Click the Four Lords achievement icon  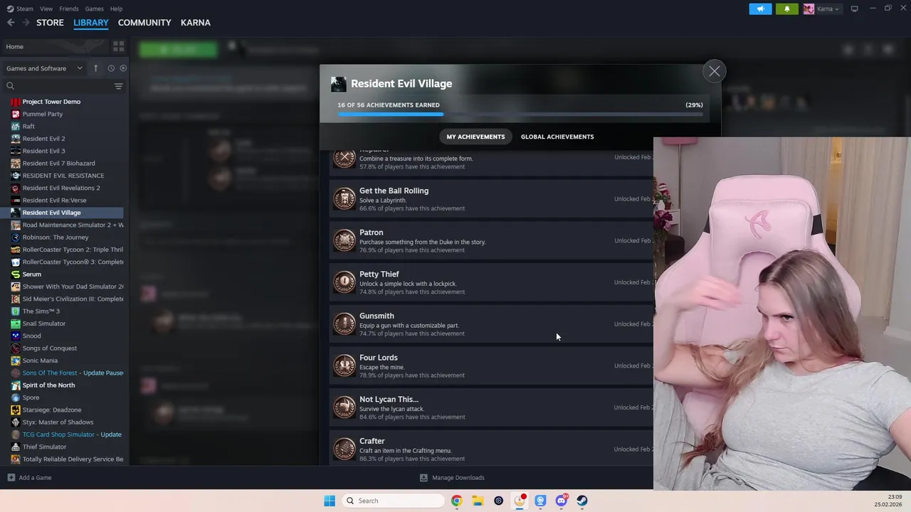pos(344,366)
